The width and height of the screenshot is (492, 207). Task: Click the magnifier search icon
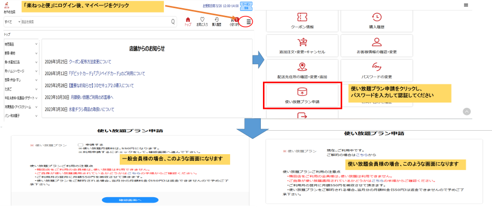click(x=173, y=22)
